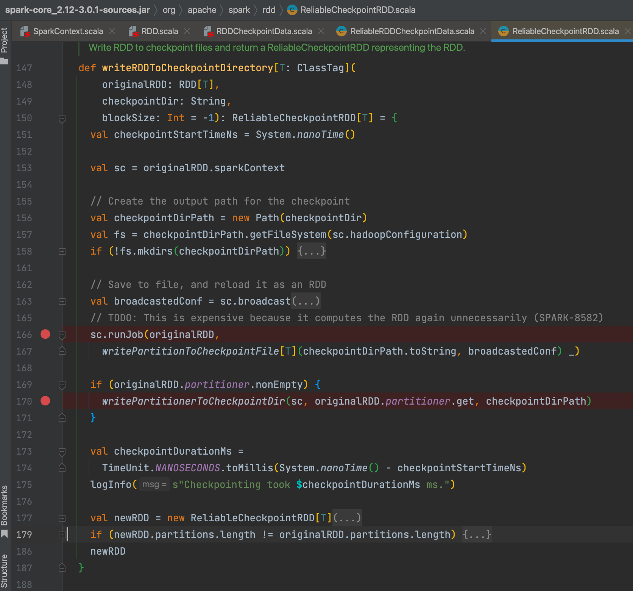633x591 pixels.
Task: Expand the {...} placeholder after fs.mkdirs
Action: pos(312,251)
